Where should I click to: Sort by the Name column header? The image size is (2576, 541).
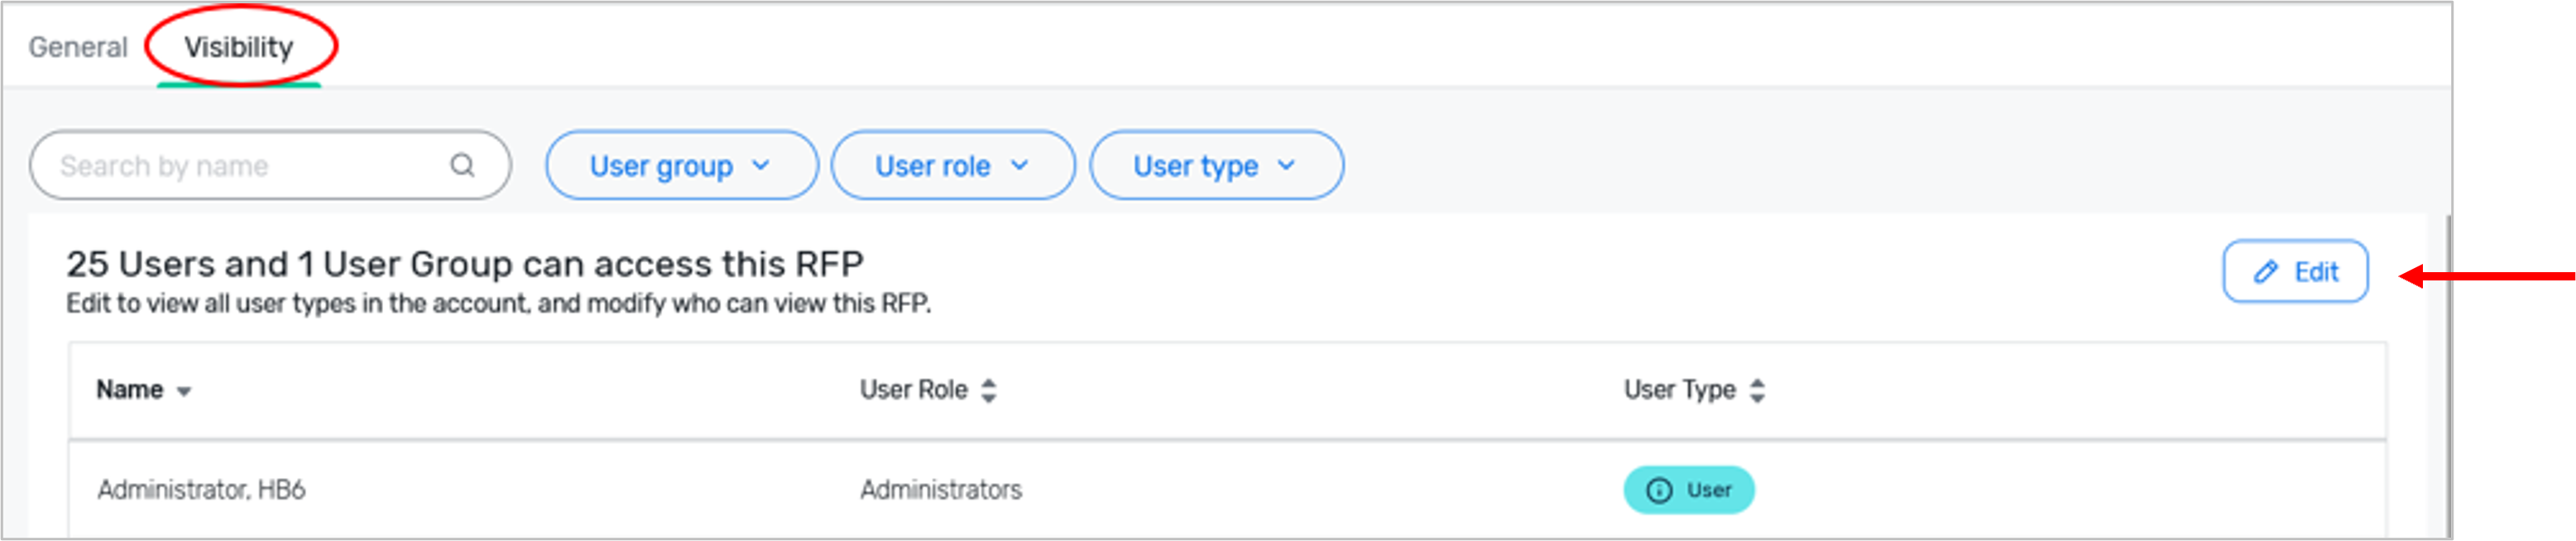(130, 390)
